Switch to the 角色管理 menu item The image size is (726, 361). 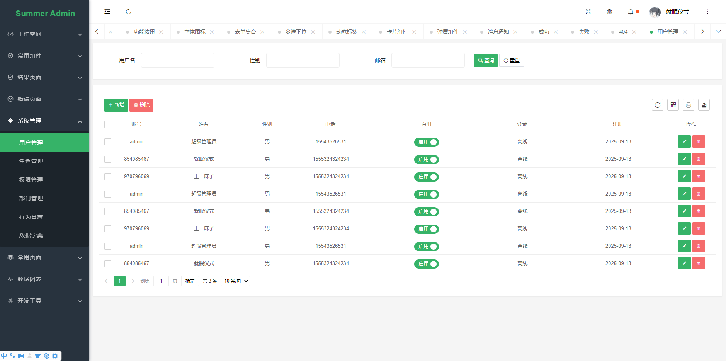pyautogui.click(x=31, y=161)
